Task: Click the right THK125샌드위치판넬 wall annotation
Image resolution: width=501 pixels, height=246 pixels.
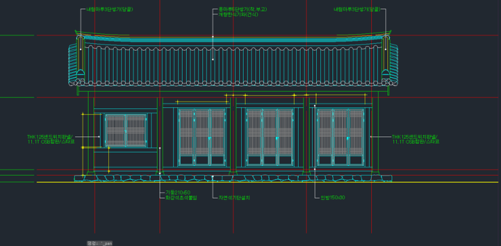Action: pyautogui.click(x=416, y=139)
